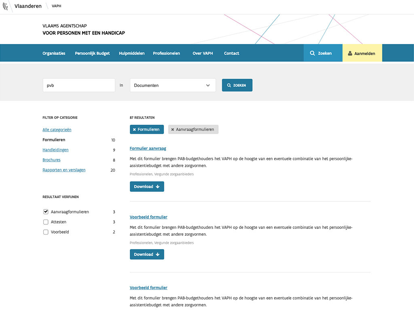Open the Formulier aanvraag title link
This screenshot has height=310, width=414.
pos(148,149)
